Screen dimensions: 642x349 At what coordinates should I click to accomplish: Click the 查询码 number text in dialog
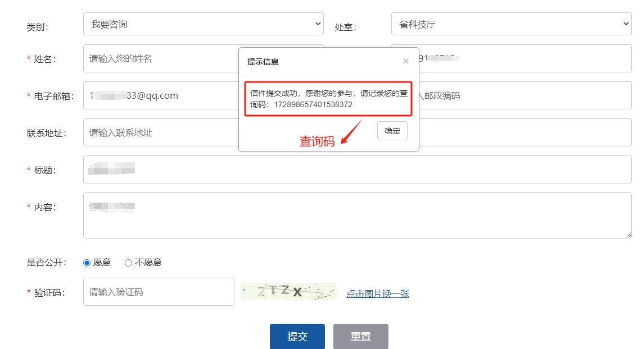[x=313, y=104]
